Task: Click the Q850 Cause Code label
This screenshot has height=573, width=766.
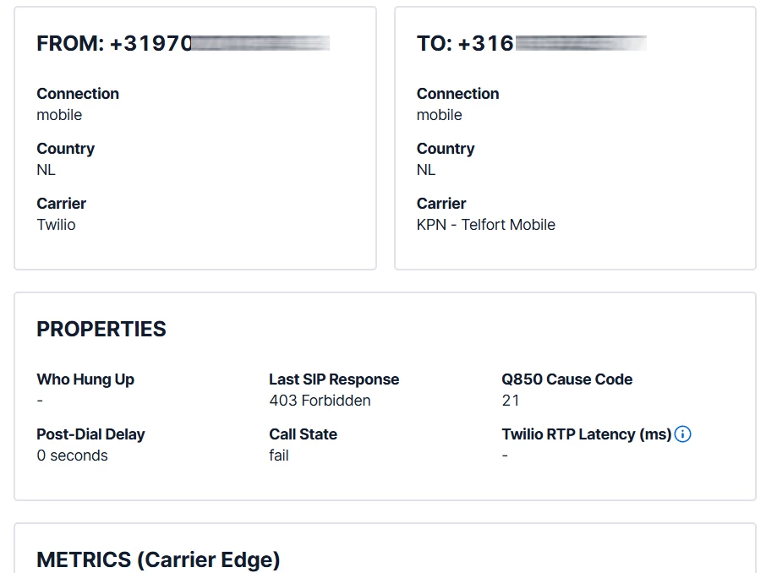Action: coord(566,379)
